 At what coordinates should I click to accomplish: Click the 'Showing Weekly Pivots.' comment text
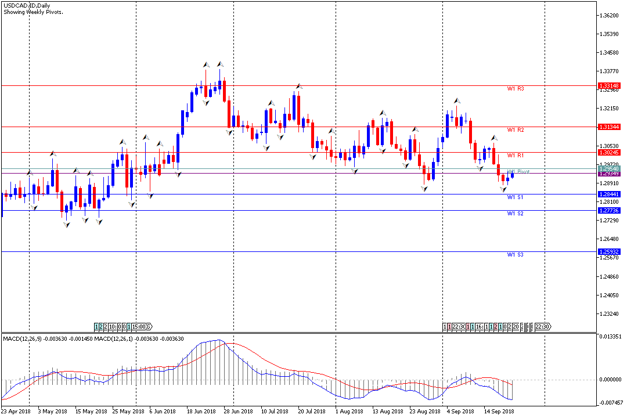33,12
